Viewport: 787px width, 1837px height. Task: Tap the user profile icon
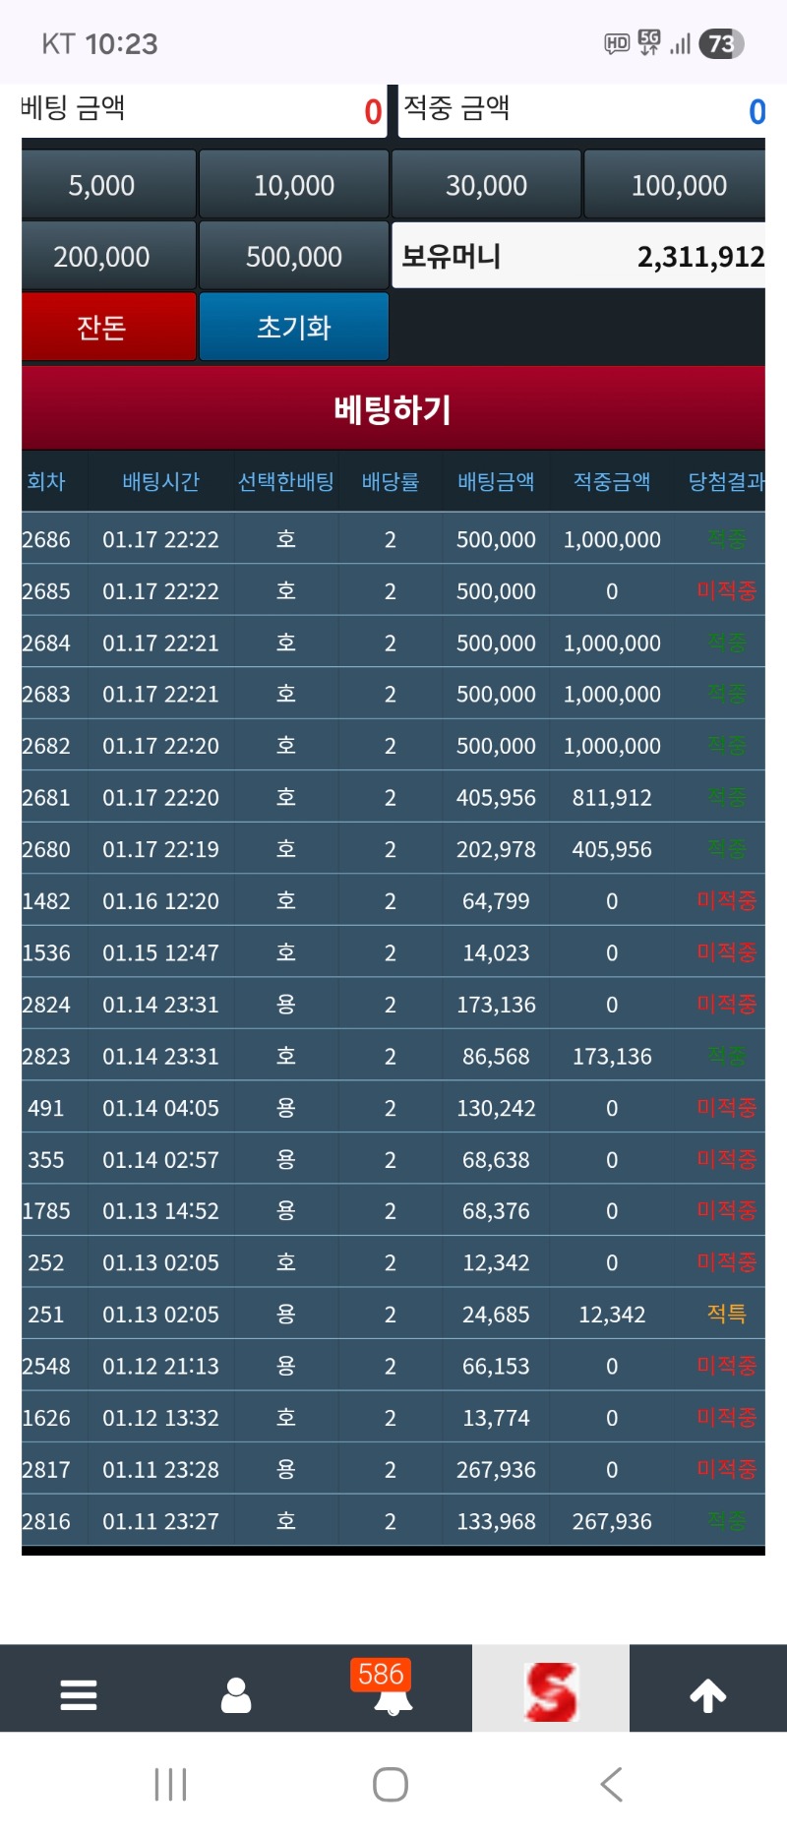pyautogui.click(x=236, y=1694)
